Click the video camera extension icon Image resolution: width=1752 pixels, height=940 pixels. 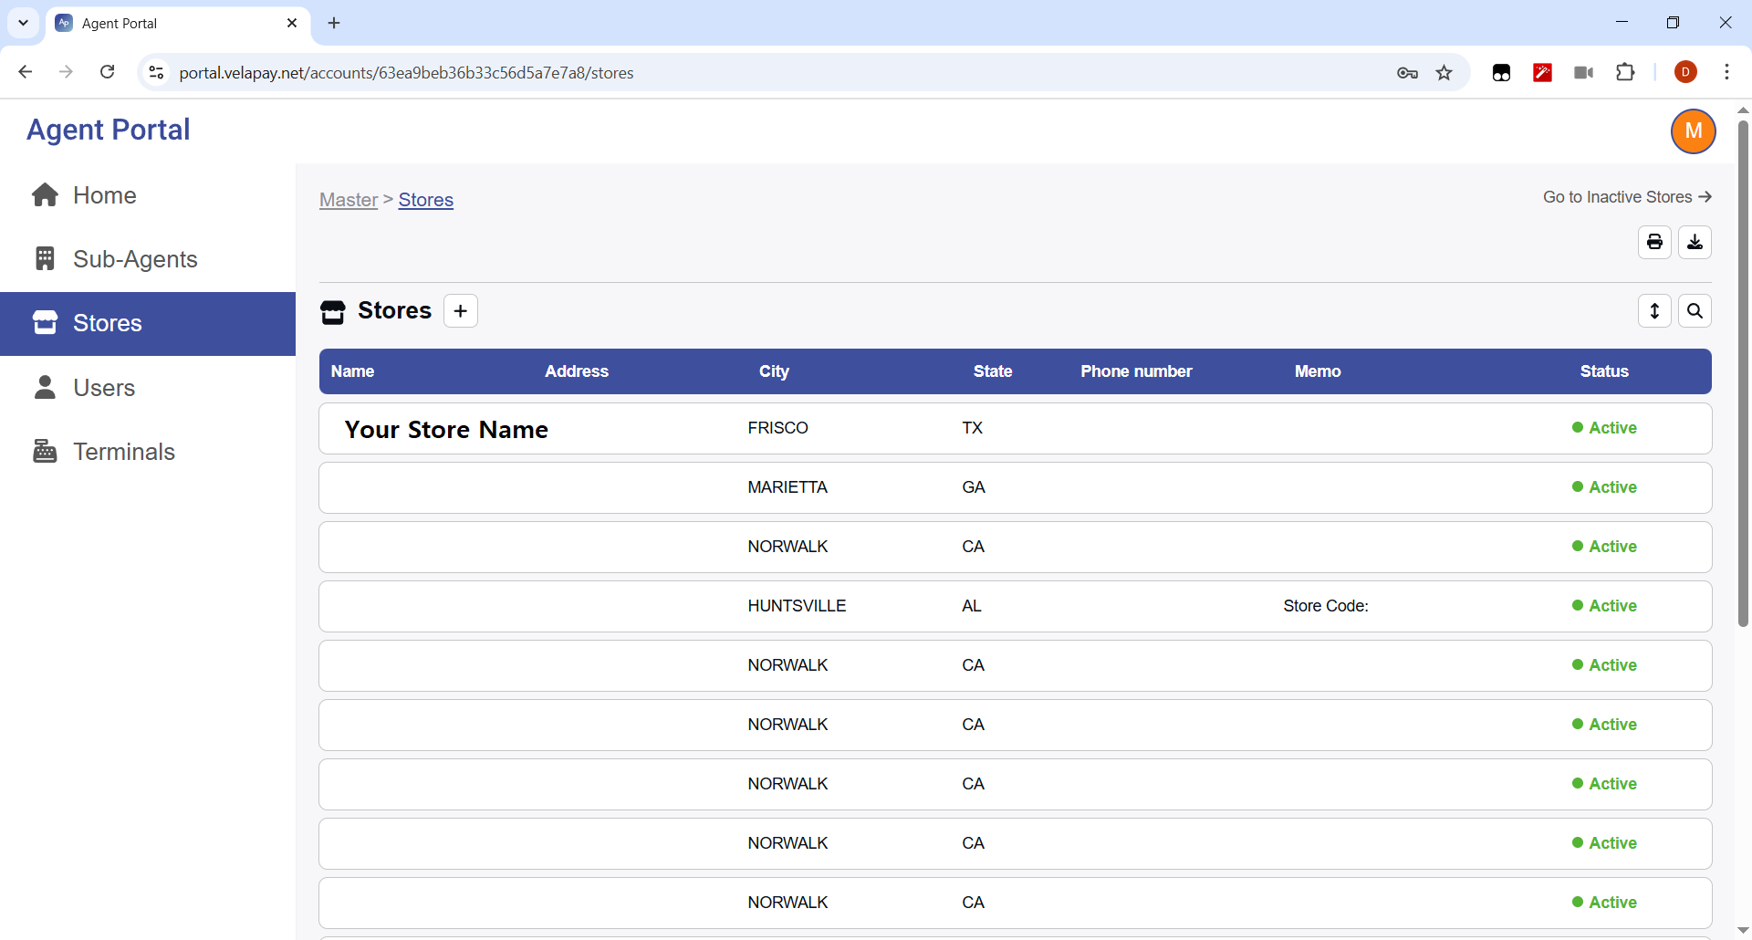coord(1583,73)
